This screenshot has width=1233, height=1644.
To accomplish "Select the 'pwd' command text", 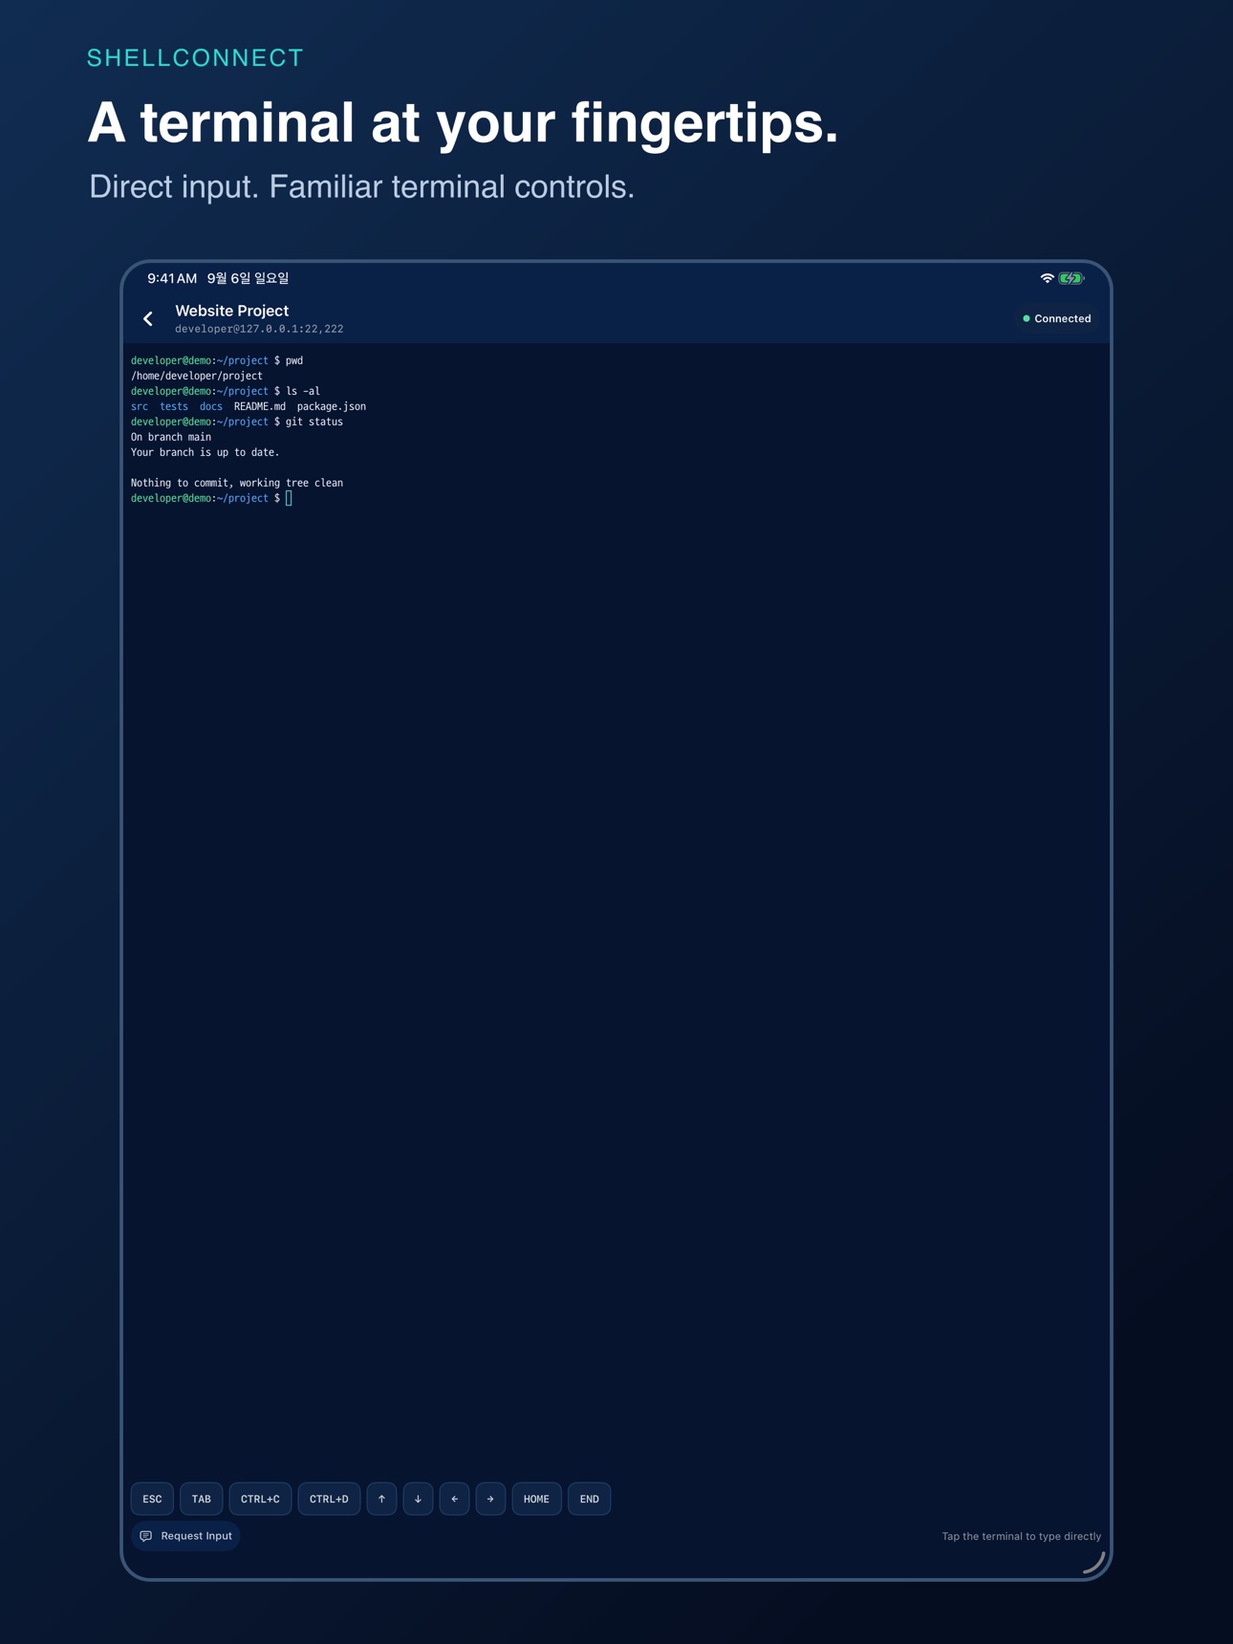I will pos(294,360).
